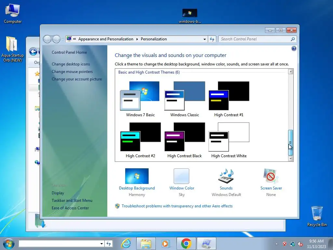Open Change mouse pointers
Viewport: 333px width, 250px height.
72,71
